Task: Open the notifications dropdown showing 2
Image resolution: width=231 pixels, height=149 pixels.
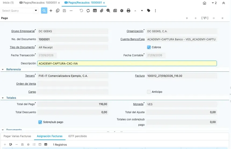Action: coord(214,3)
